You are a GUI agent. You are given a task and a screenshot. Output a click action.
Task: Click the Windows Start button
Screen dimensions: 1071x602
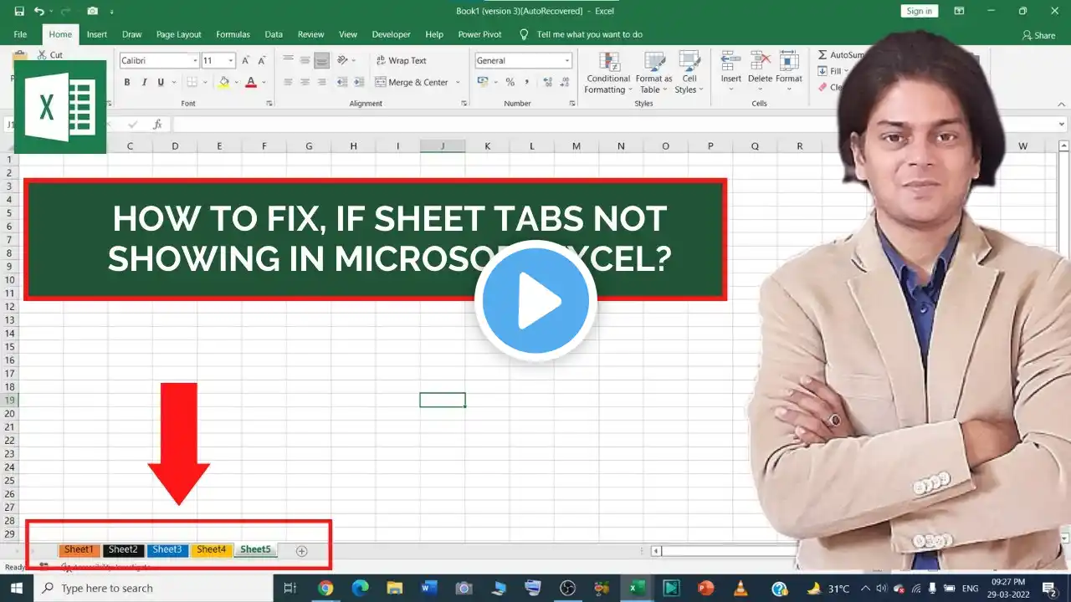pyautogui.click(x=17, y=589)
